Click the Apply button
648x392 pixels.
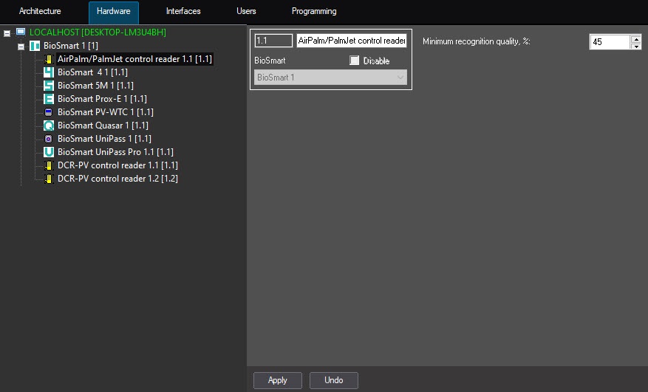coord(278,380)
